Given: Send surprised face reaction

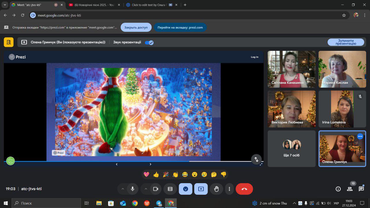Looking at the screenshot, I should (195, 174).
